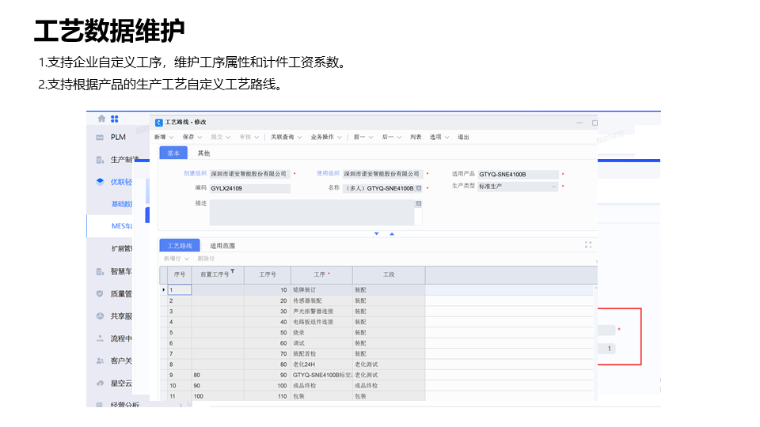This screenshot has height=427, width=760.
Task: Click the multilingual icon in 名称 field
Action: click(418, 188)
